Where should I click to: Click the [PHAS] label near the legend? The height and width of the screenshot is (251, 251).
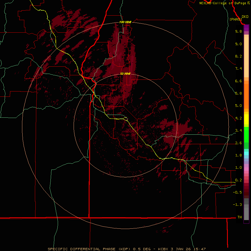point(236,19)
